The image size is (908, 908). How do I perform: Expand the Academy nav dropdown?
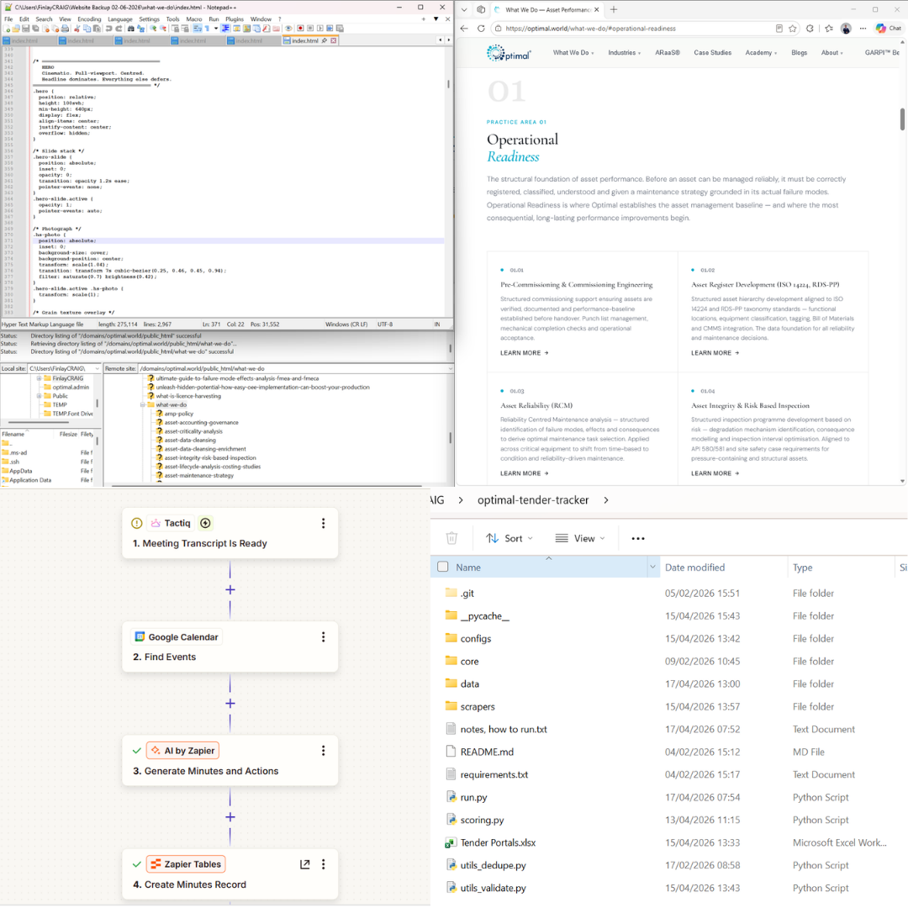click(761, 53)
